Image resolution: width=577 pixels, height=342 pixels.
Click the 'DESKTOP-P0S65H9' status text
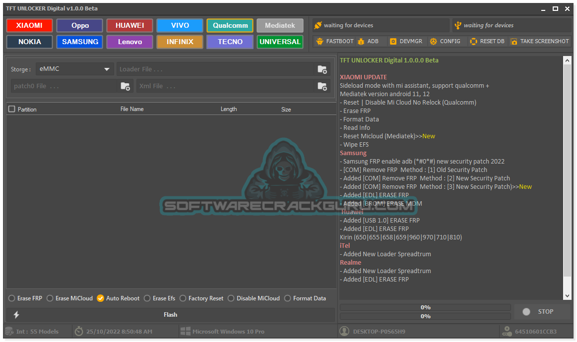pyautogui.click(x=379, y=331)
